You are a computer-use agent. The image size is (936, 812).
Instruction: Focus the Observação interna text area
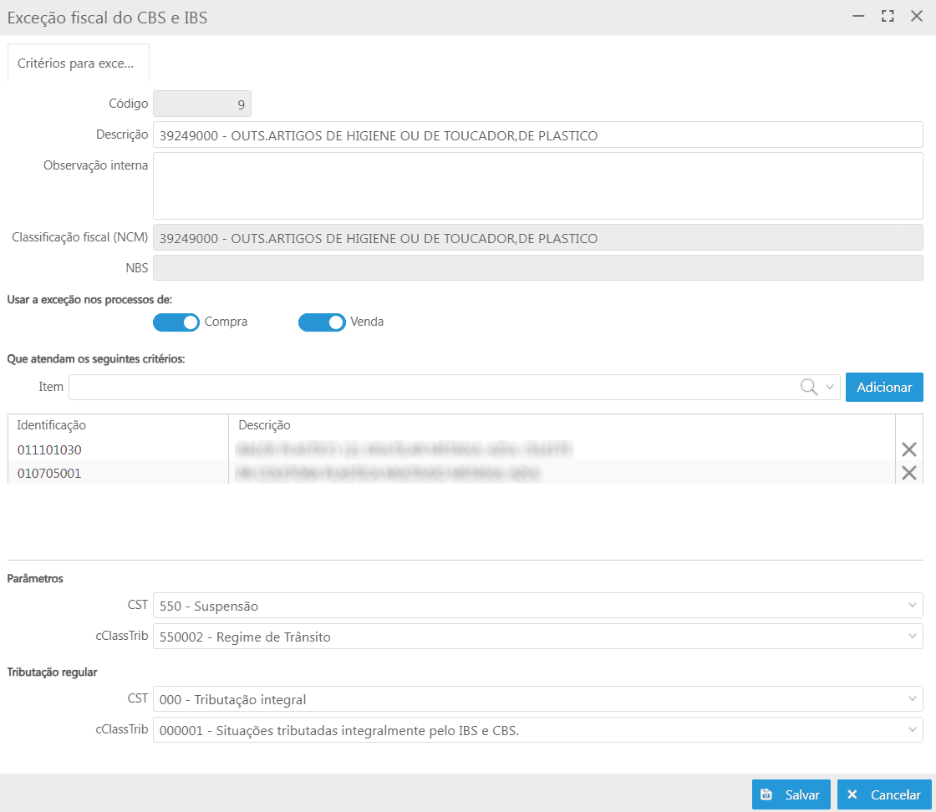coord(537,185)
